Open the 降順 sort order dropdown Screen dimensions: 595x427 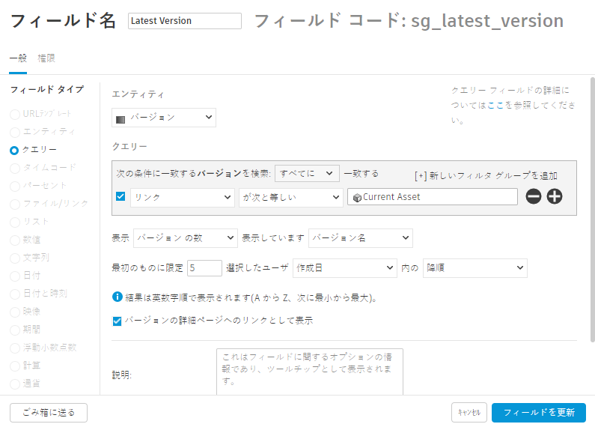coord(475,268)
